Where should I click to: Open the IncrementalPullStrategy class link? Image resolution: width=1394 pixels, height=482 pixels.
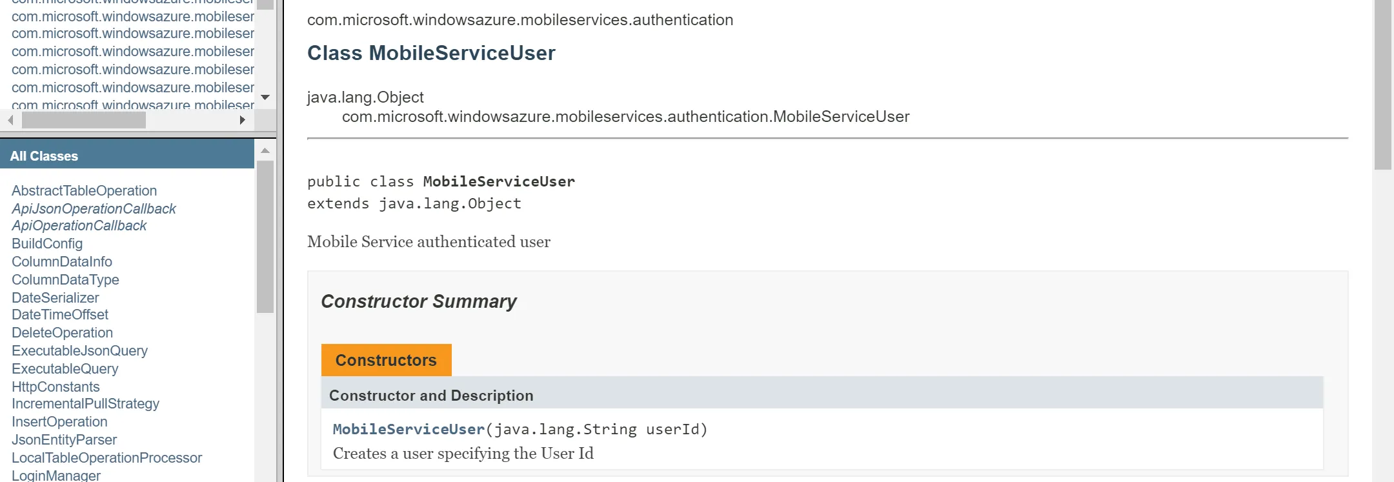85,404
